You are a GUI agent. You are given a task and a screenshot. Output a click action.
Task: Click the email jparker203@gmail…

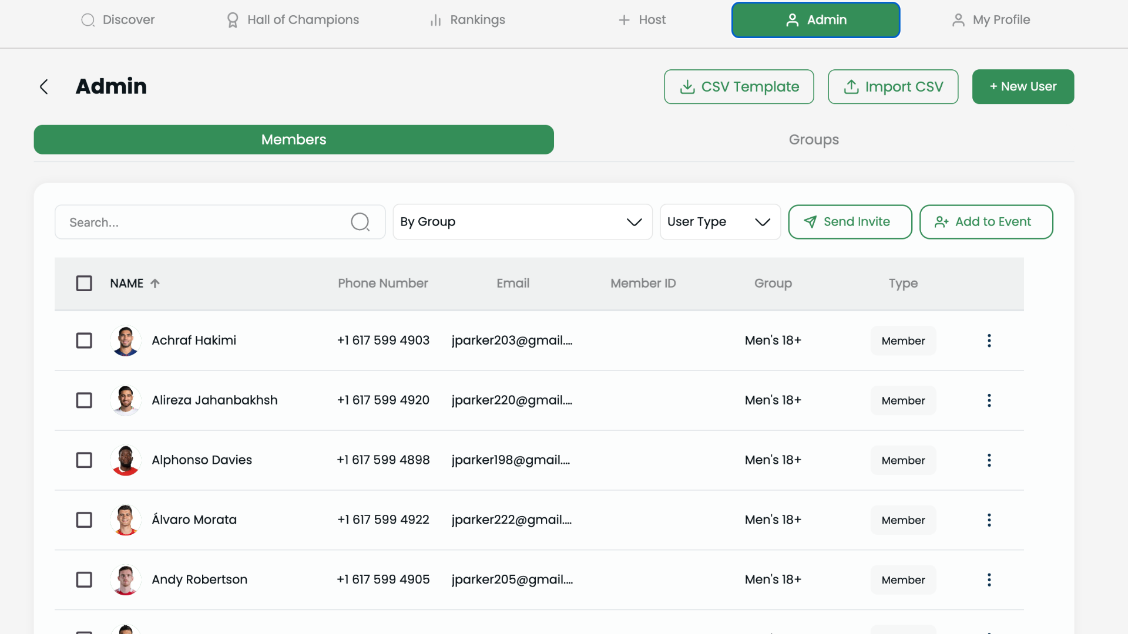point(512,340)
